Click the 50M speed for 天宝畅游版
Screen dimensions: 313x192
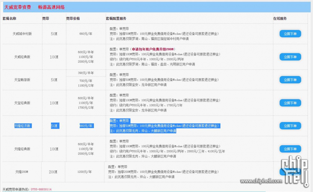(x=54, y=80)
